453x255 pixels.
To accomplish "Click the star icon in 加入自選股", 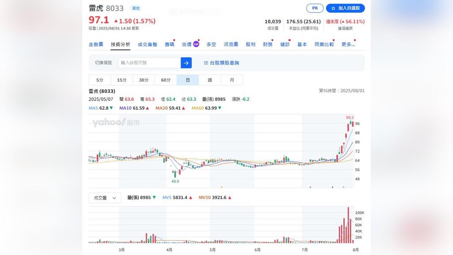I will pos(333,8).
